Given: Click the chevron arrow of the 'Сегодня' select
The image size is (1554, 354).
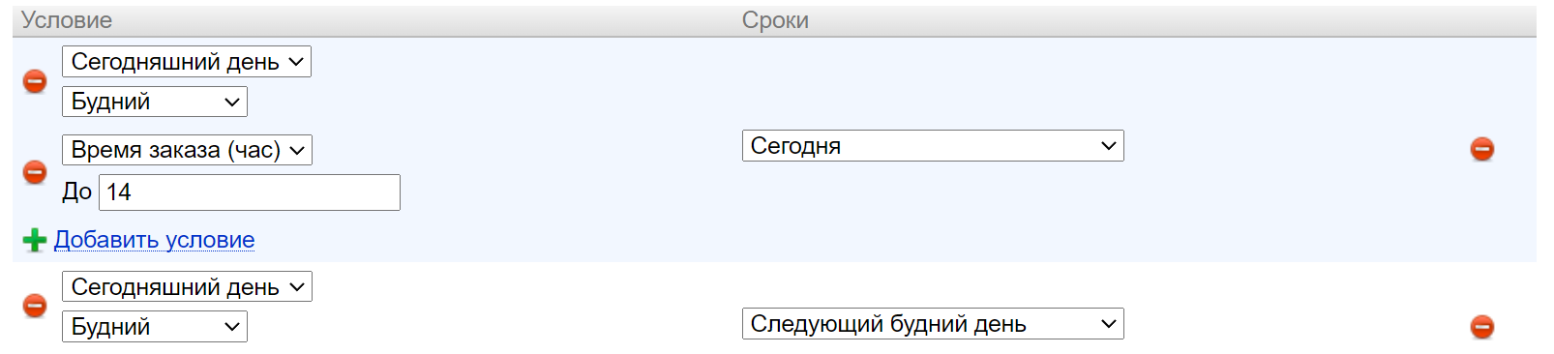Looking at the screenshot, I should click(1109, 146).
